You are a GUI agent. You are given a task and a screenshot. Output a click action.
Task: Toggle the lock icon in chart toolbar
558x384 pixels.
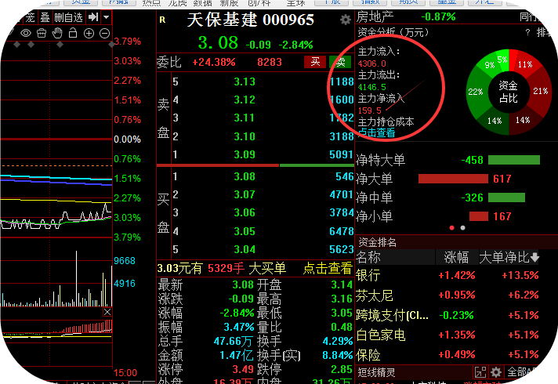tap(73, 33)
